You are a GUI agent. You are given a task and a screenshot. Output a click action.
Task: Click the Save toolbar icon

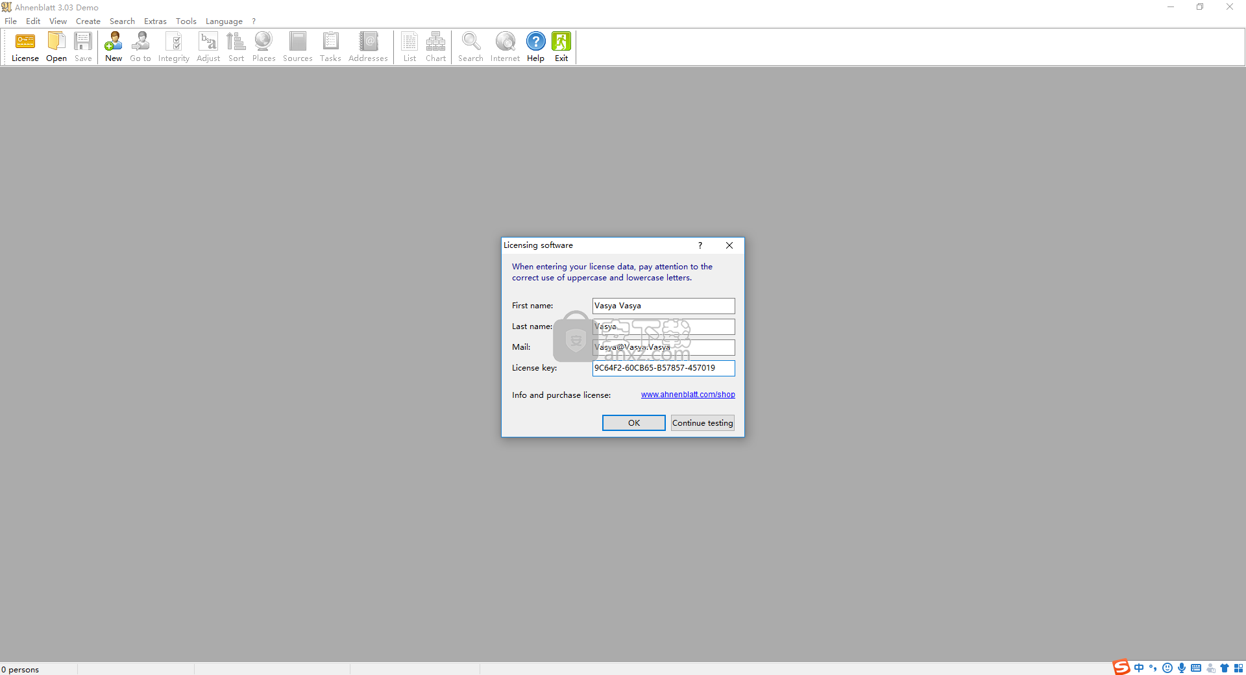(x=83, y=47)
